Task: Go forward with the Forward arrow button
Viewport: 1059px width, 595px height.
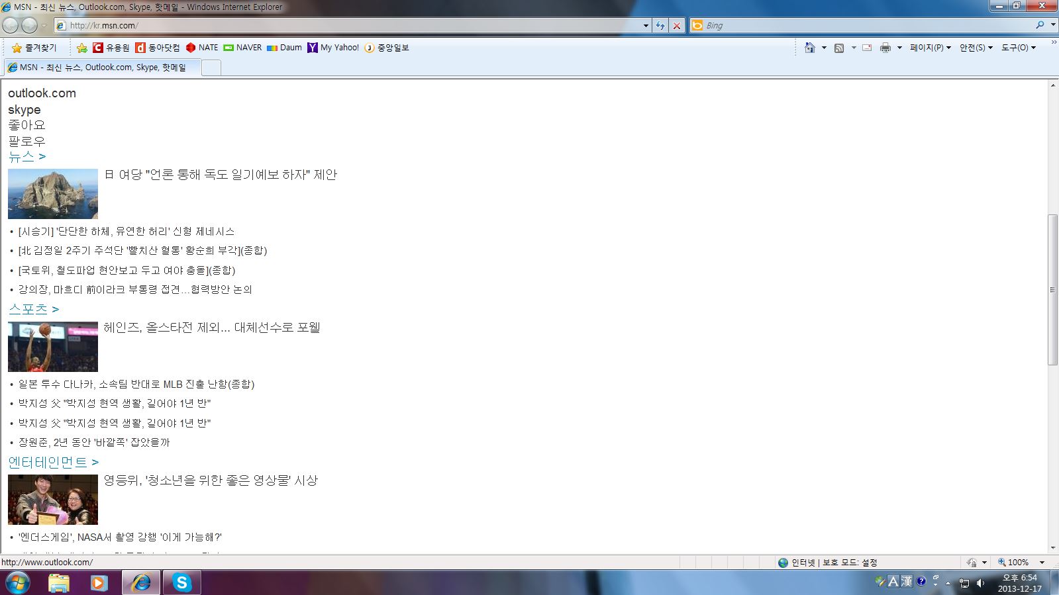Action: tap(29, 25)
